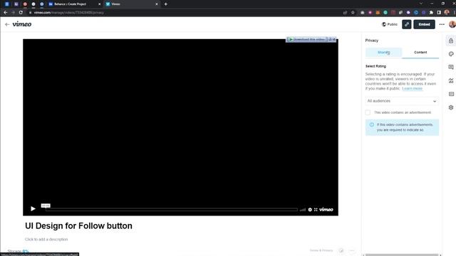The height and width of the screenshot is (256, 456).
Task: Open the Privacy lock icon in sidebar
Action: pos(451,41)
